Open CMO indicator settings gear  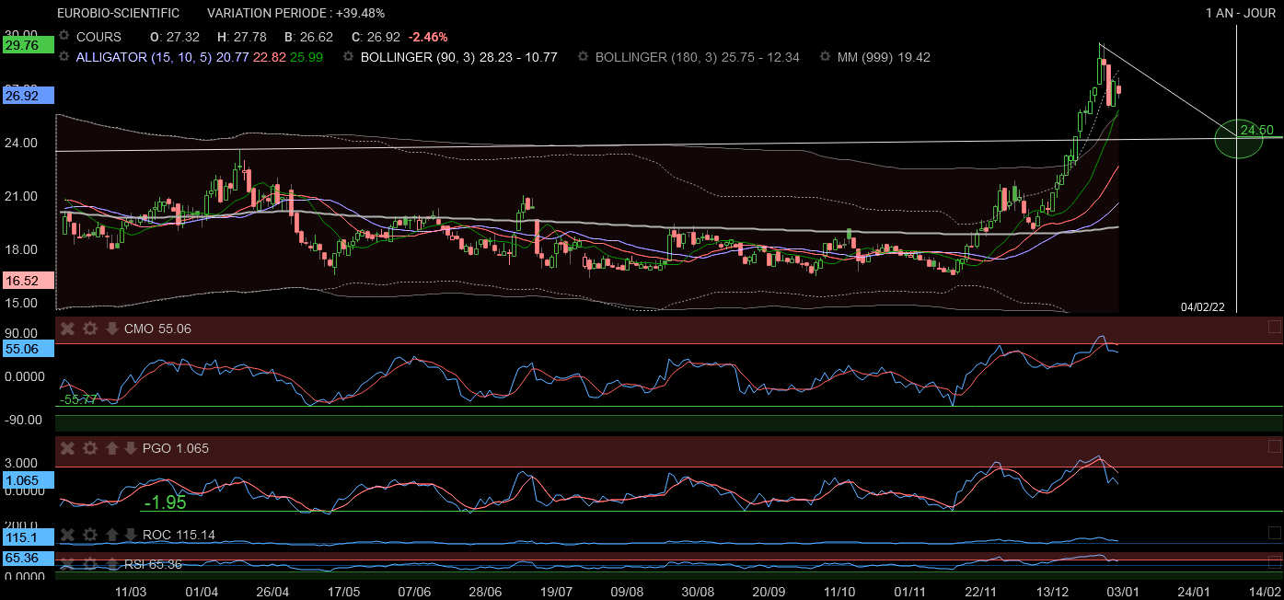[89, 329]
